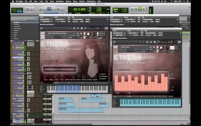Click the transport Record button

point(143,9)
